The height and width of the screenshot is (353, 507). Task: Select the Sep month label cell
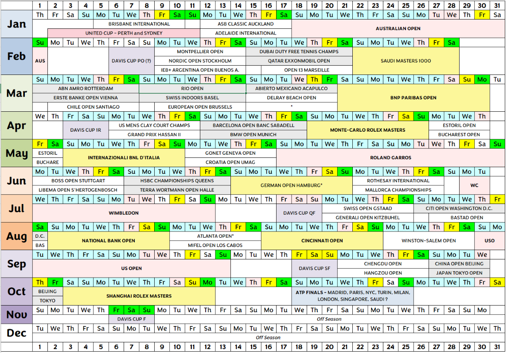click(16, 264)
